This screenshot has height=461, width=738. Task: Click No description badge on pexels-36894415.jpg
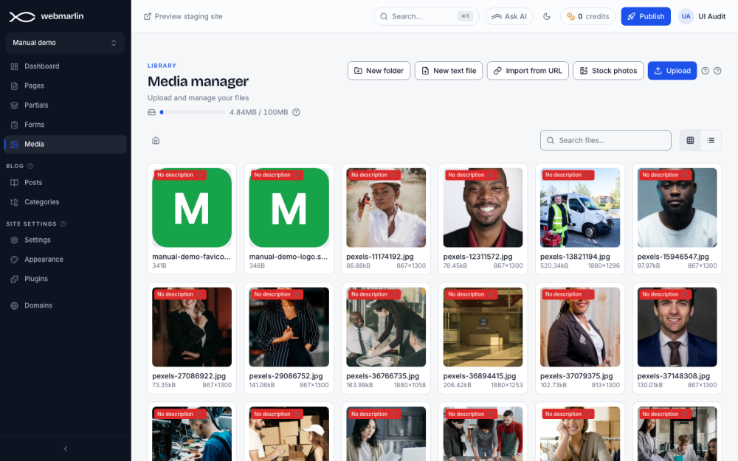[471, 294]
